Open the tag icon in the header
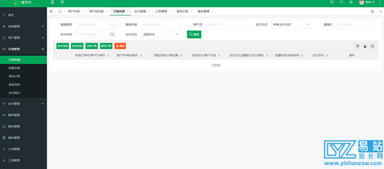 332,2
